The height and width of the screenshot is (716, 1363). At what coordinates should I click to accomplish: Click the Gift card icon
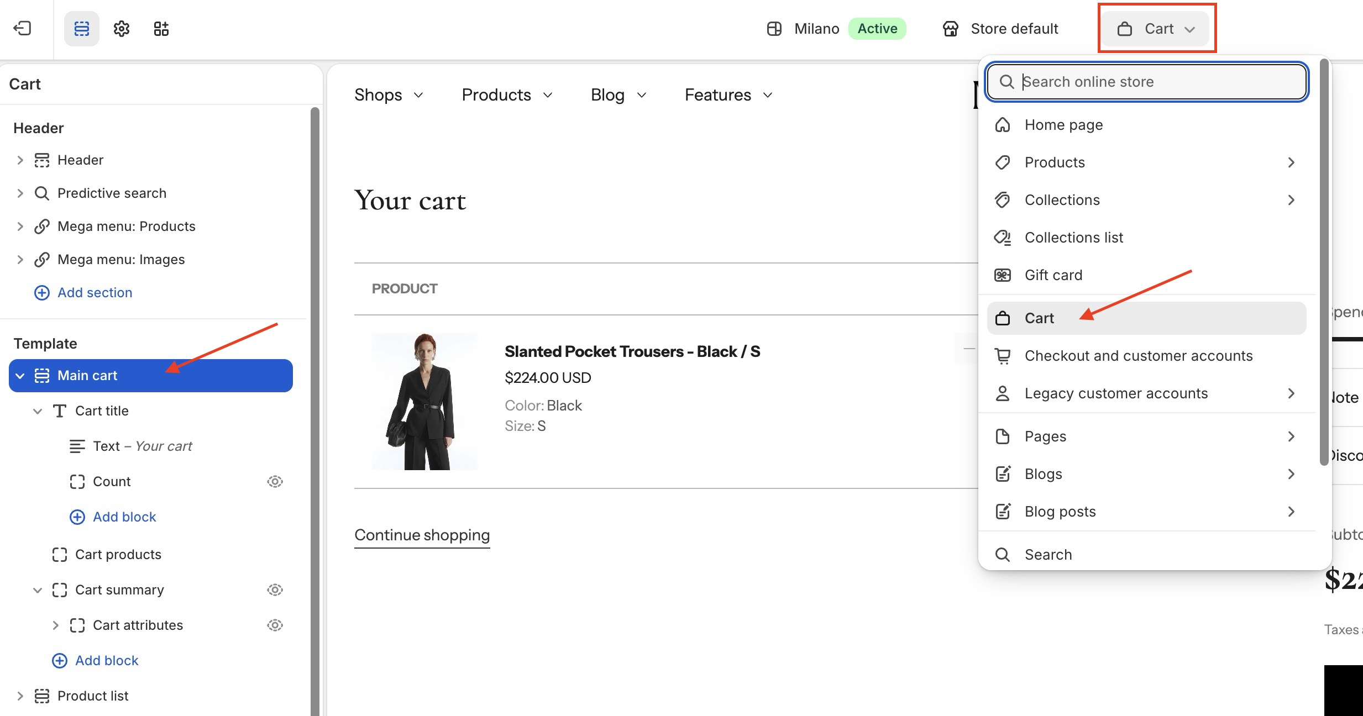pyautogui.click(x=1003, y=275)
